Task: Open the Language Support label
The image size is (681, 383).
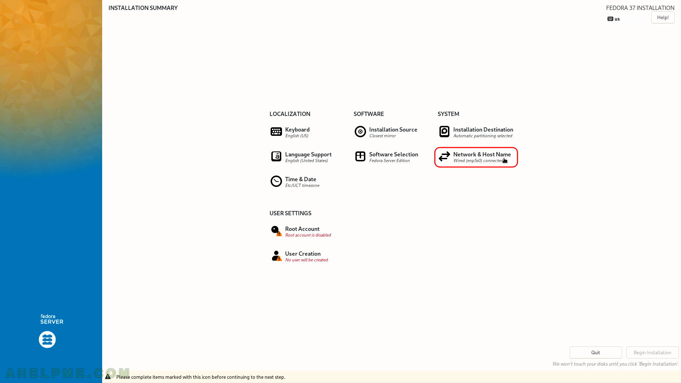Action: pyautogui.click(x=308, y=154)
